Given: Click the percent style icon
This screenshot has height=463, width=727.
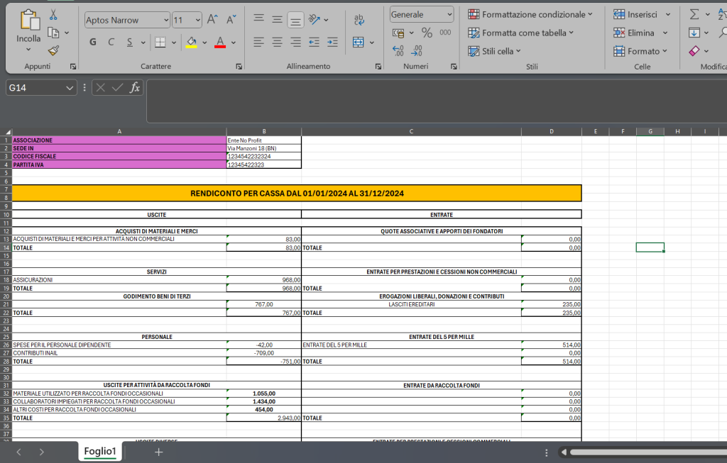Looking at the screenshot, I should click(x=427, y=33).
